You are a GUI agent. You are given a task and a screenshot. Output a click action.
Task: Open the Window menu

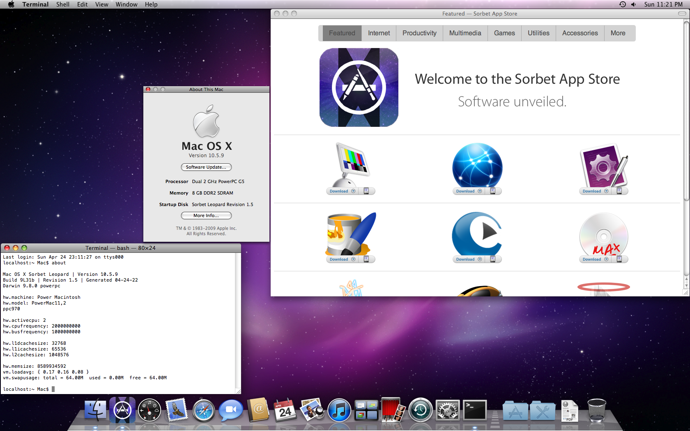(126, 5)
